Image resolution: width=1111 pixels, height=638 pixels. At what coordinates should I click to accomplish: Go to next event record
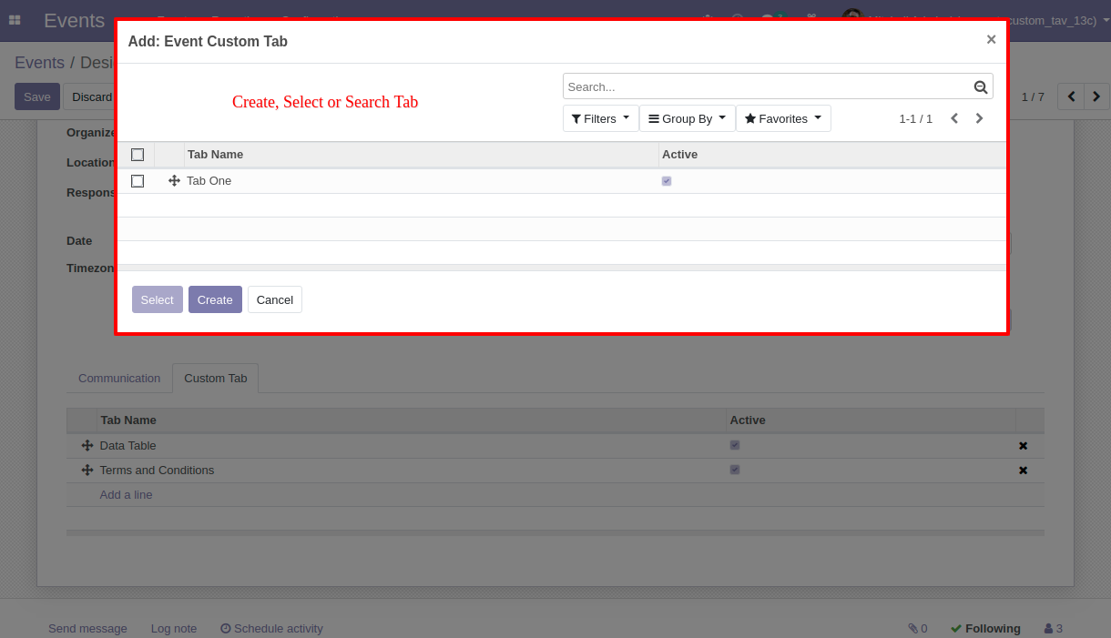tap(1096, 96)
